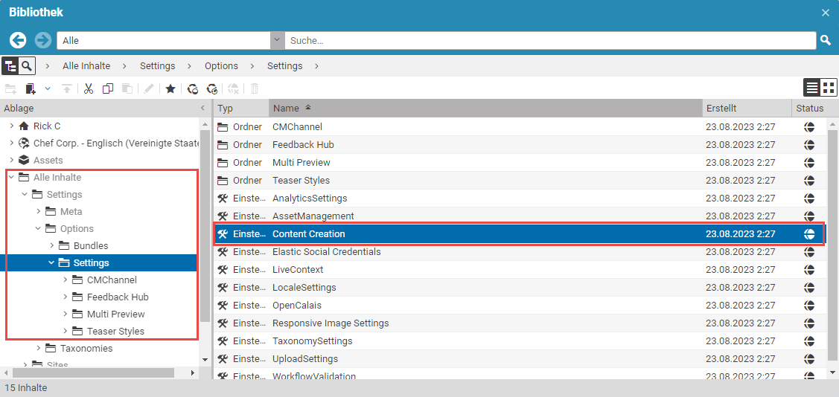Click the pencil edit icon

click(149, 88)
